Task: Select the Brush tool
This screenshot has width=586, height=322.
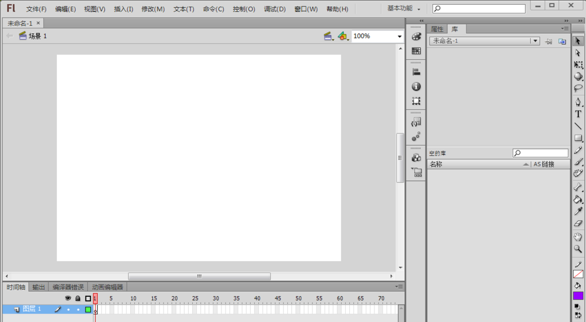Action: click(578, 162)
